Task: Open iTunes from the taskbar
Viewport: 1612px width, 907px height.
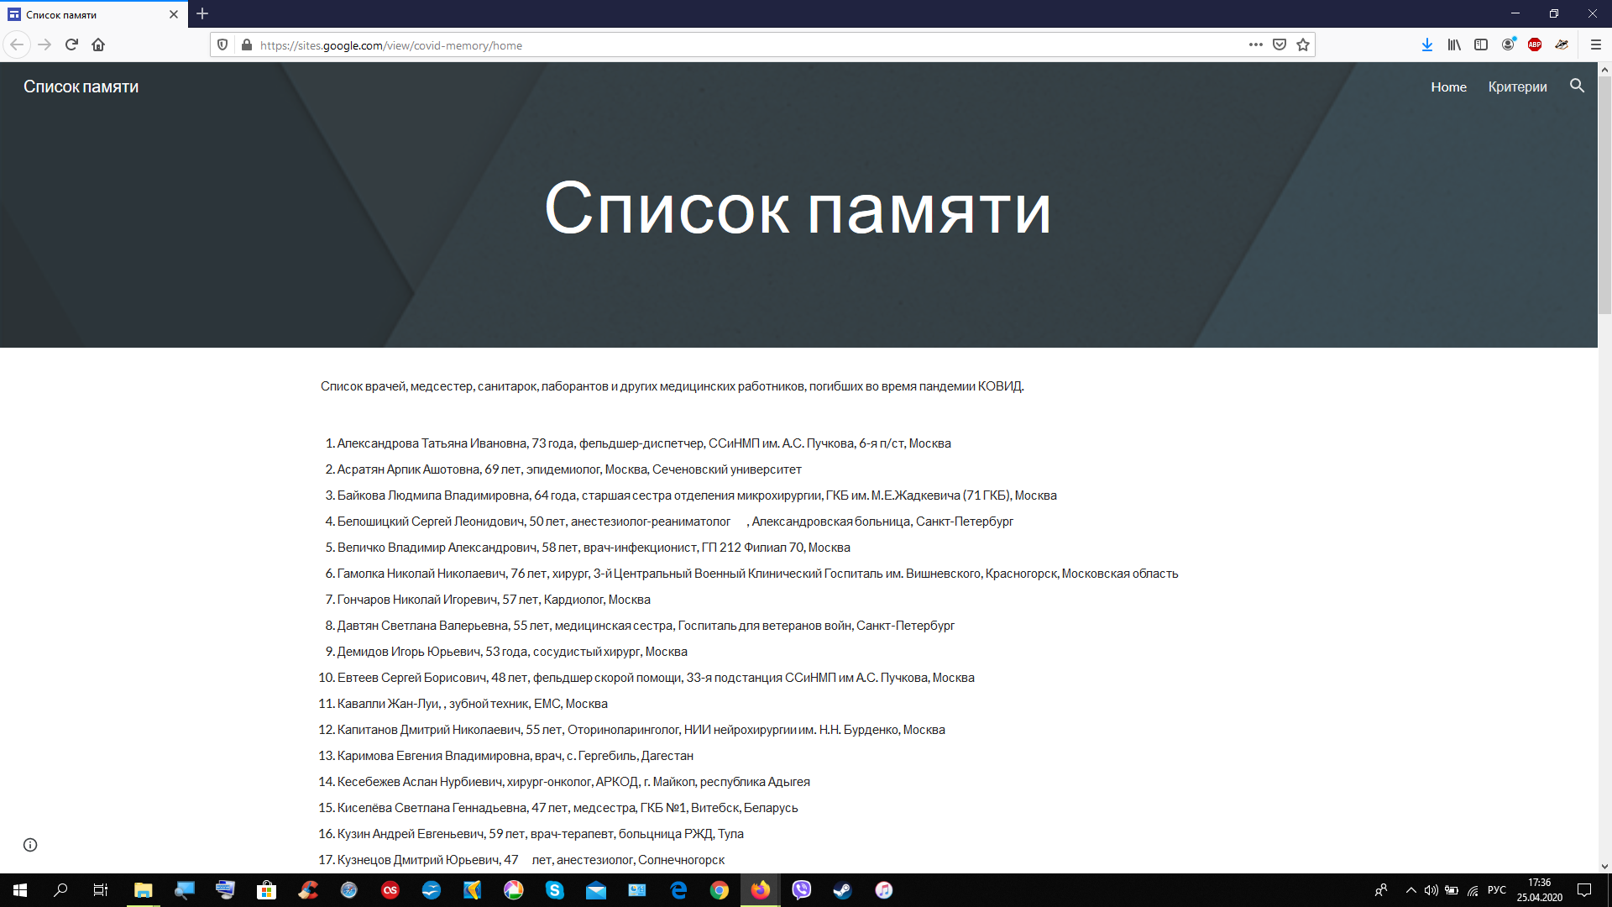Action: (x=883, y=890)
